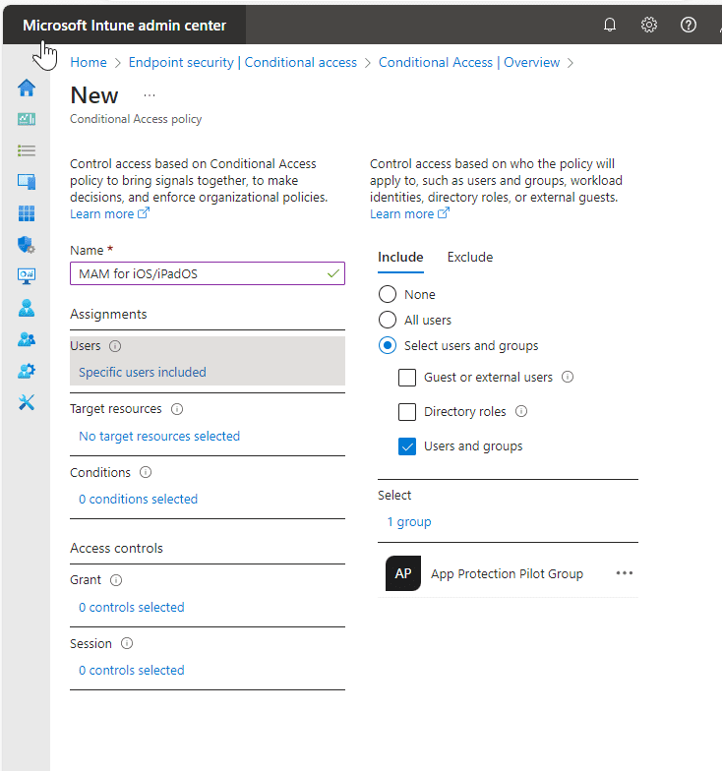Viewport: 722px width, 771px height.
Task: Click the 'No target resources selected' link
Action: click(159, 436)
